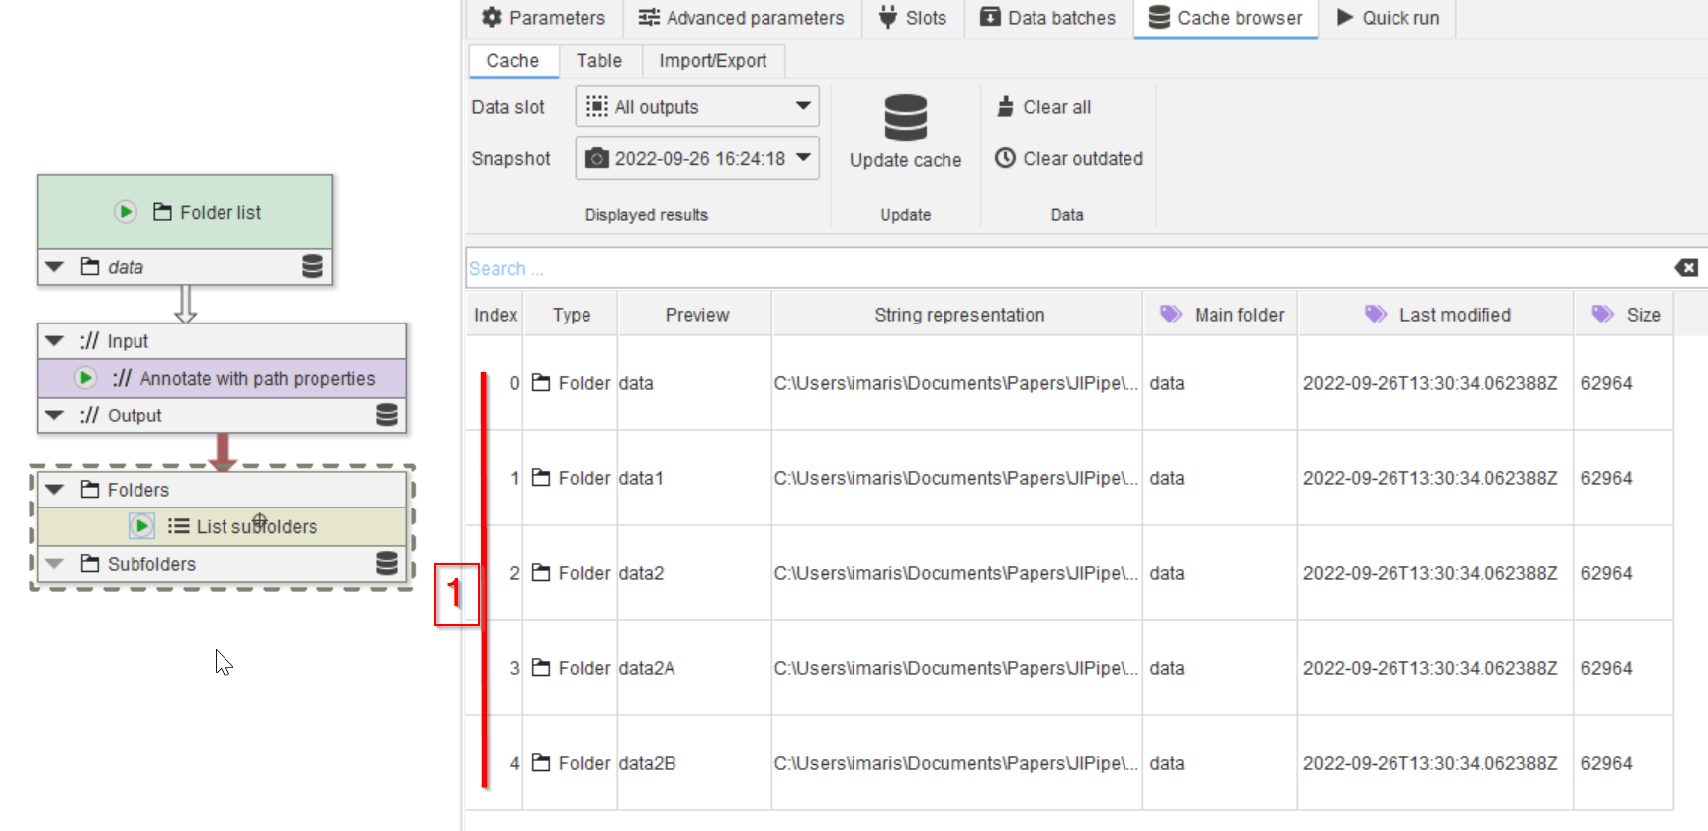Expand the Folders slot arrow
This screenshot has height=831, width=1708.
[55, 490]
